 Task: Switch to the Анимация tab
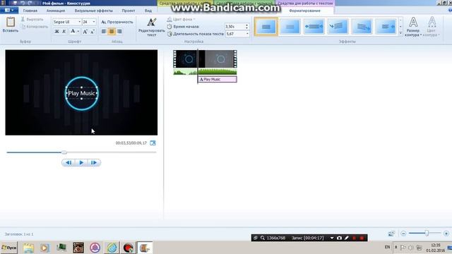tap(56, 11)
